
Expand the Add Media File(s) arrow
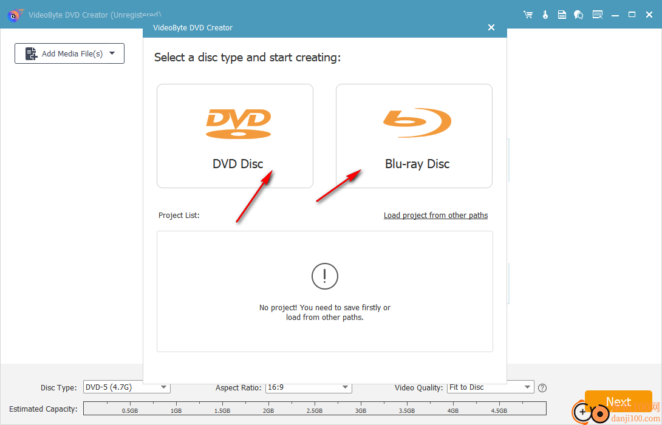112,53
